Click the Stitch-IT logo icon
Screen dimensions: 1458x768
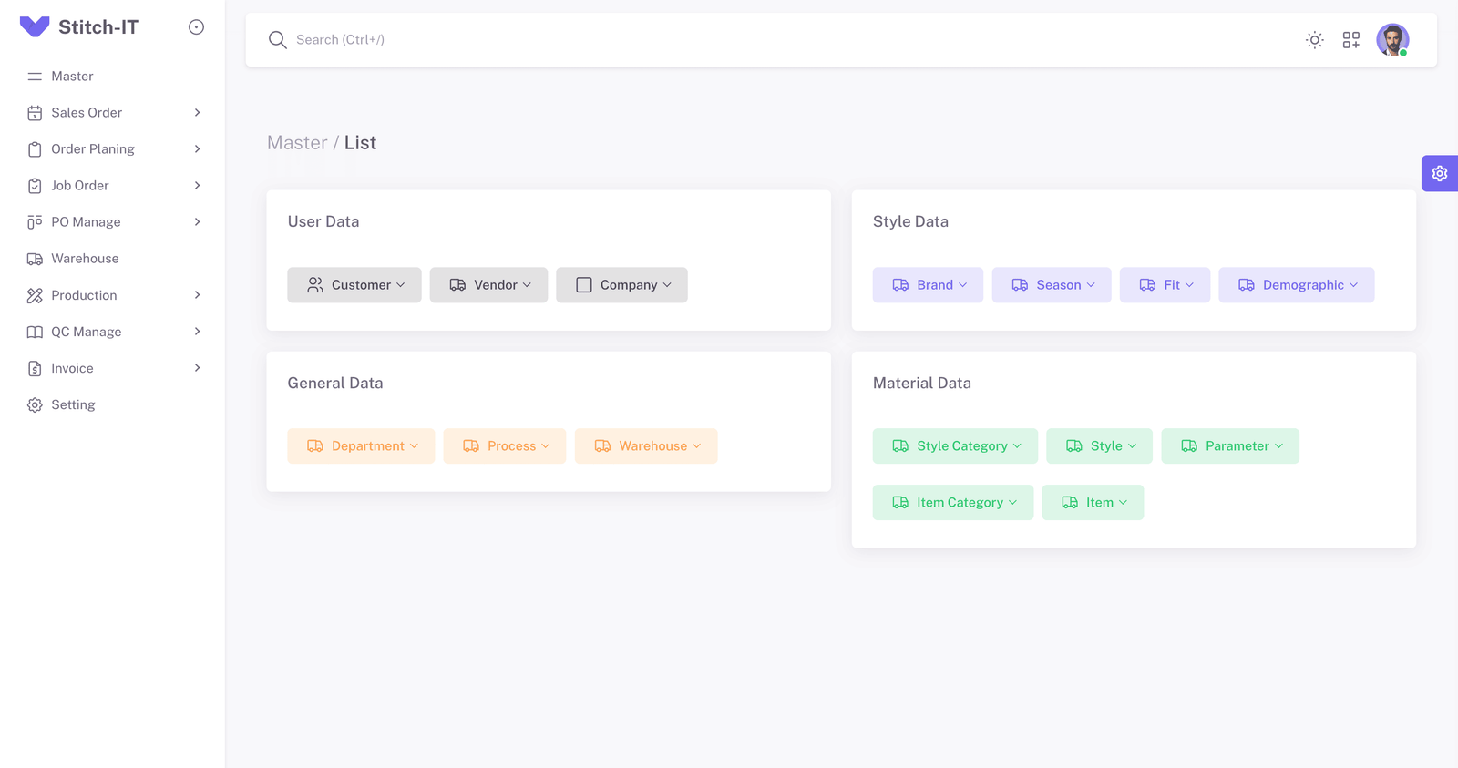[x=35, y=27]
